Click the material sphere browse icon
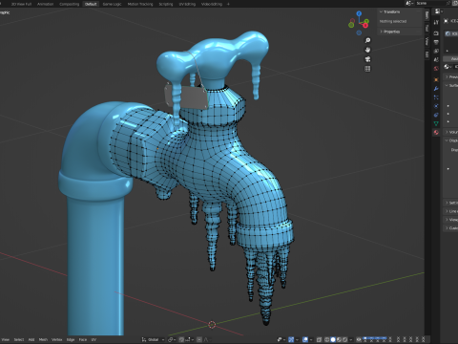This screenshot has width=458, height=344. 448,67
